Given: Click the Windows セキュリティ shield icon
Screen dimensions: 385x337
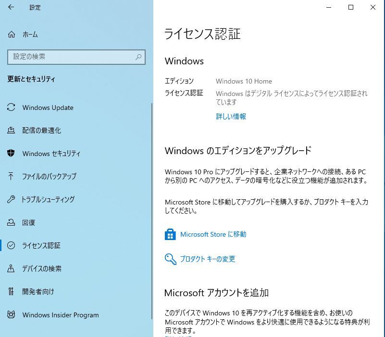Looking at the screenshot, I should (x=11, y=153).
